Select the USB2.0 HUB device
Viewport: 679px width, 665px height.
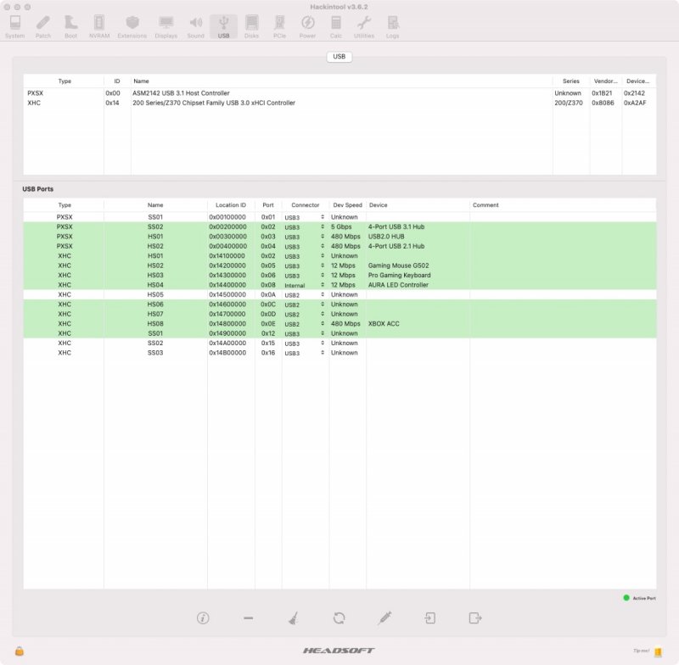coord(386,237)
